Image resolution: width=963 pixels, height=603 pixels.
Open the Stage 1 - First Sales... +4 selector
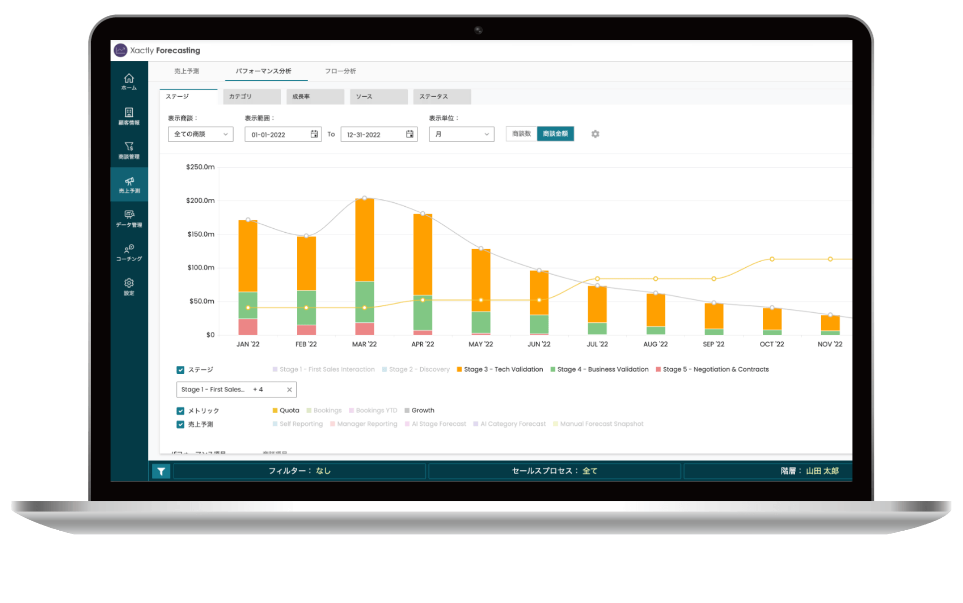pyautogui.click(x=237, y=390)
